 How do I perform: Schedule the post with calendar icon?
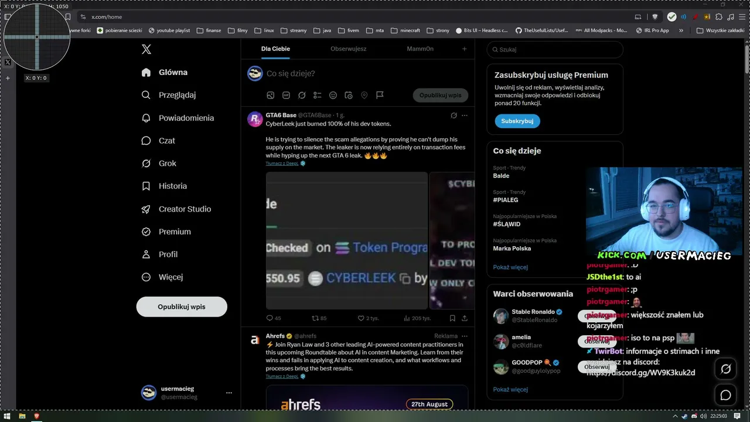[x=349, y=95]
